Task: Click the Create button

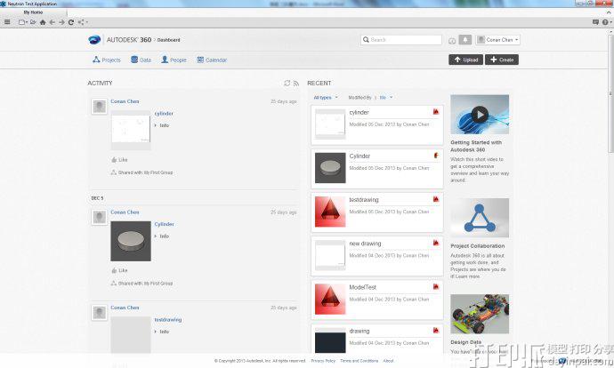Action: tap(502, 60)
